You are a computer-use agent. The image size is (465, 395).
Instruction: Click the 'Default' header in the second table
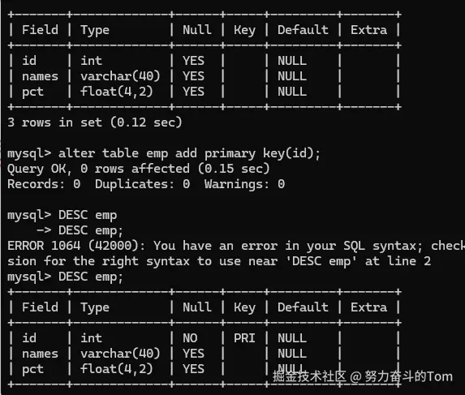(x=303, y=307)
